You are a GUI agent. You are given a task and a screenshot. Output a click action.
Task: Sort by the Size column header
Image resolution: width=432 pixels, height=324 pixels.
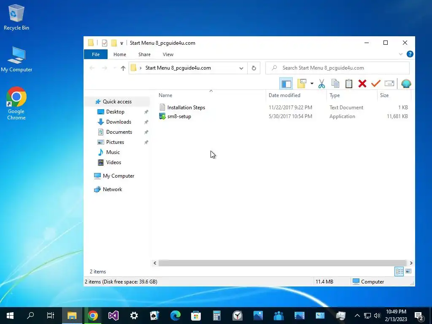click(384, 95)
